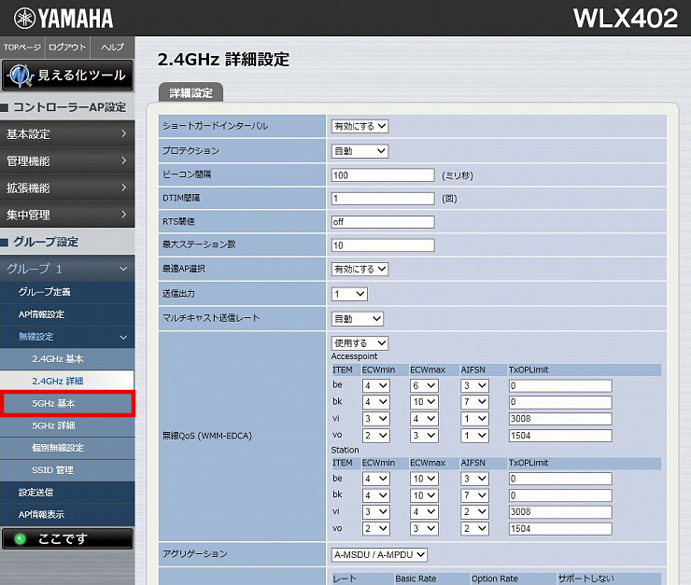The width and height of the screenshot is (691, 585).
Task: Open プロテクション dropdown
Action: pyautogui.click(x=360, y=151)
